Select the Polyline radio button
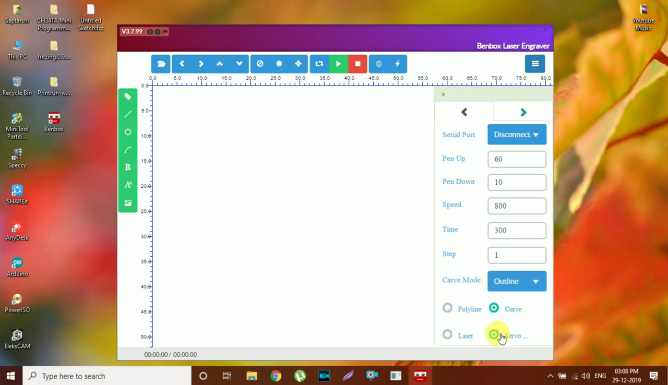Viewport: 668px width, 385px height. tap(447, 308)
